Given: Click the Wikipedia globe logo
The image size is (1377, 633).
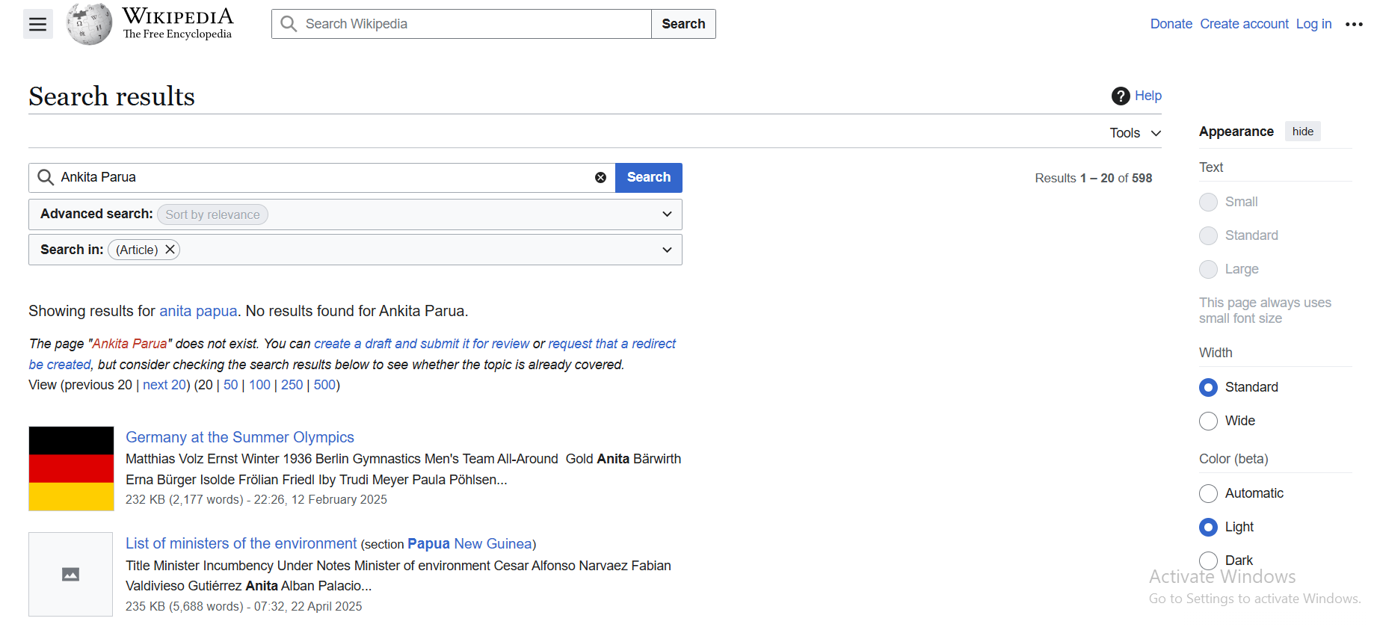Looking at the screenshot, I should (x=89, y=24).
